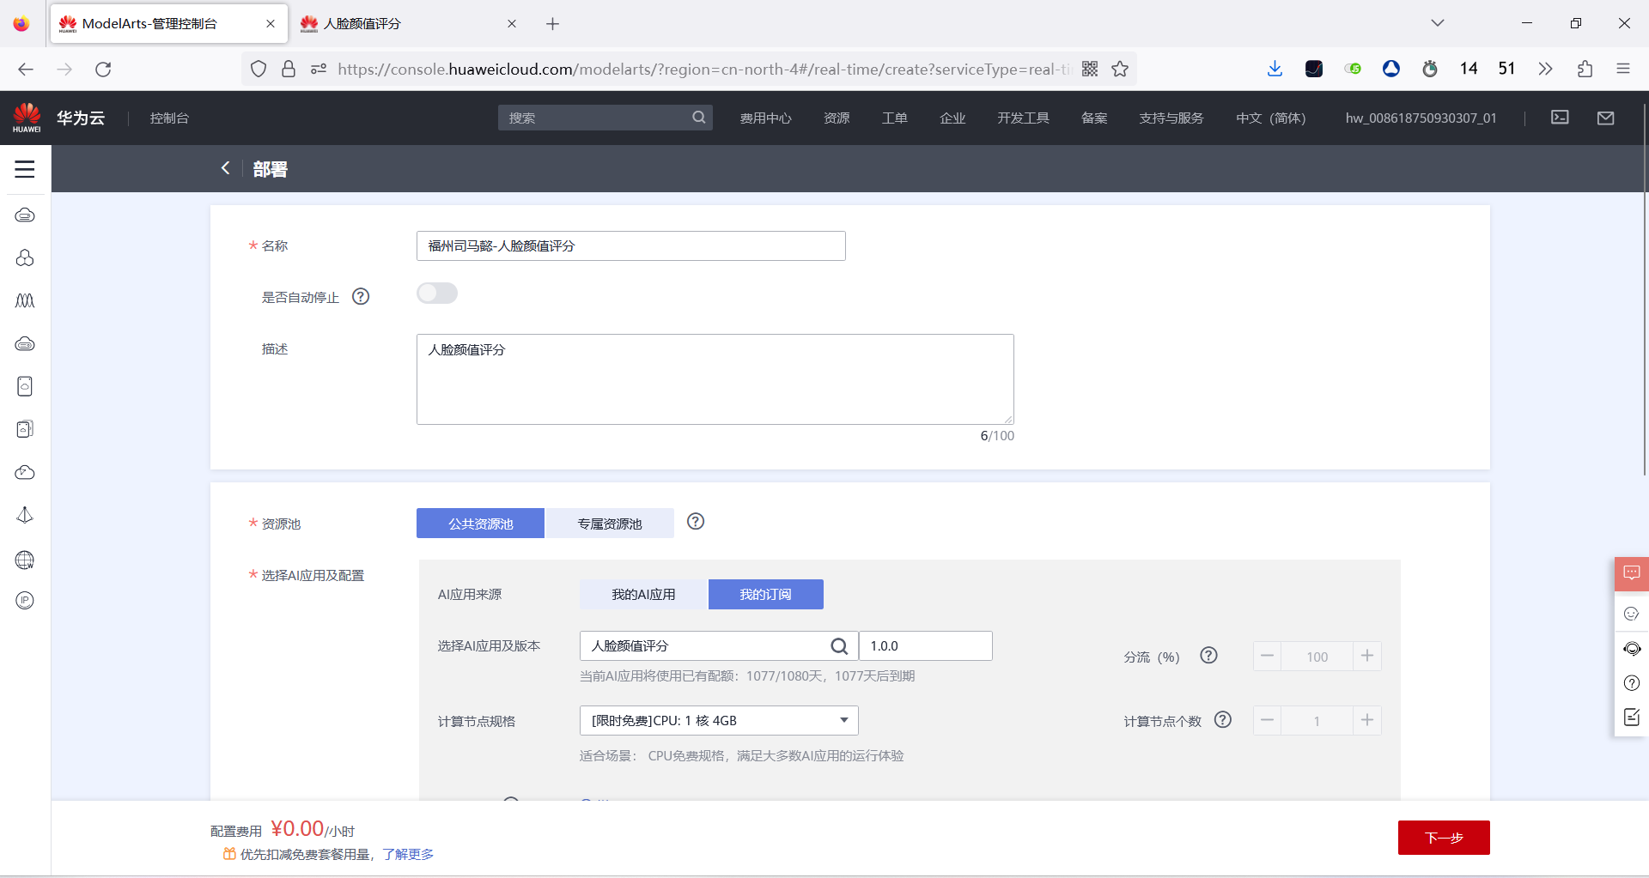Increase the 分流 percentage value

click(1367, 657)
